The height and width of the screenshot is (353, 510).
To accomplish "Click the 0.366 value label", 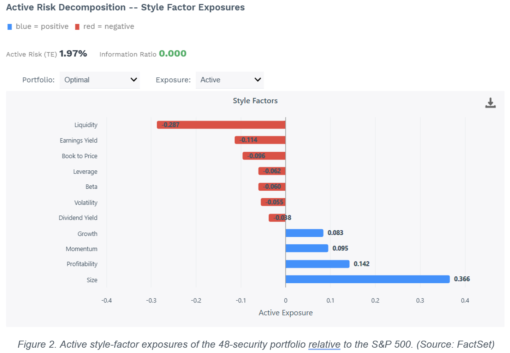I will [x=462, y=279].
